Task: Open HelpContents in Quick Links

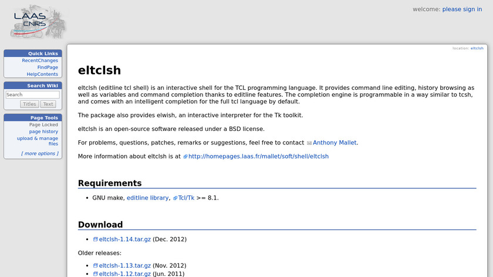Action: (42, 74)
